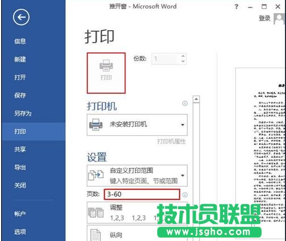Close the Word window
286x241 pixels.
277,7
